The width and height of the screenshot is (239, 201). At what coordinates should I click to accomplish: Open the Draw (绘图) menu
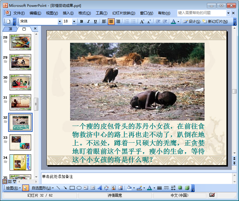click(13, 188)
